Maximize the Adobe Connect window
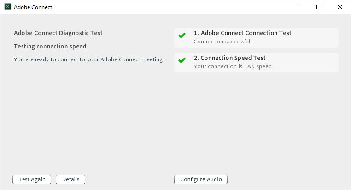351x190 pixels. click(319, 7)
